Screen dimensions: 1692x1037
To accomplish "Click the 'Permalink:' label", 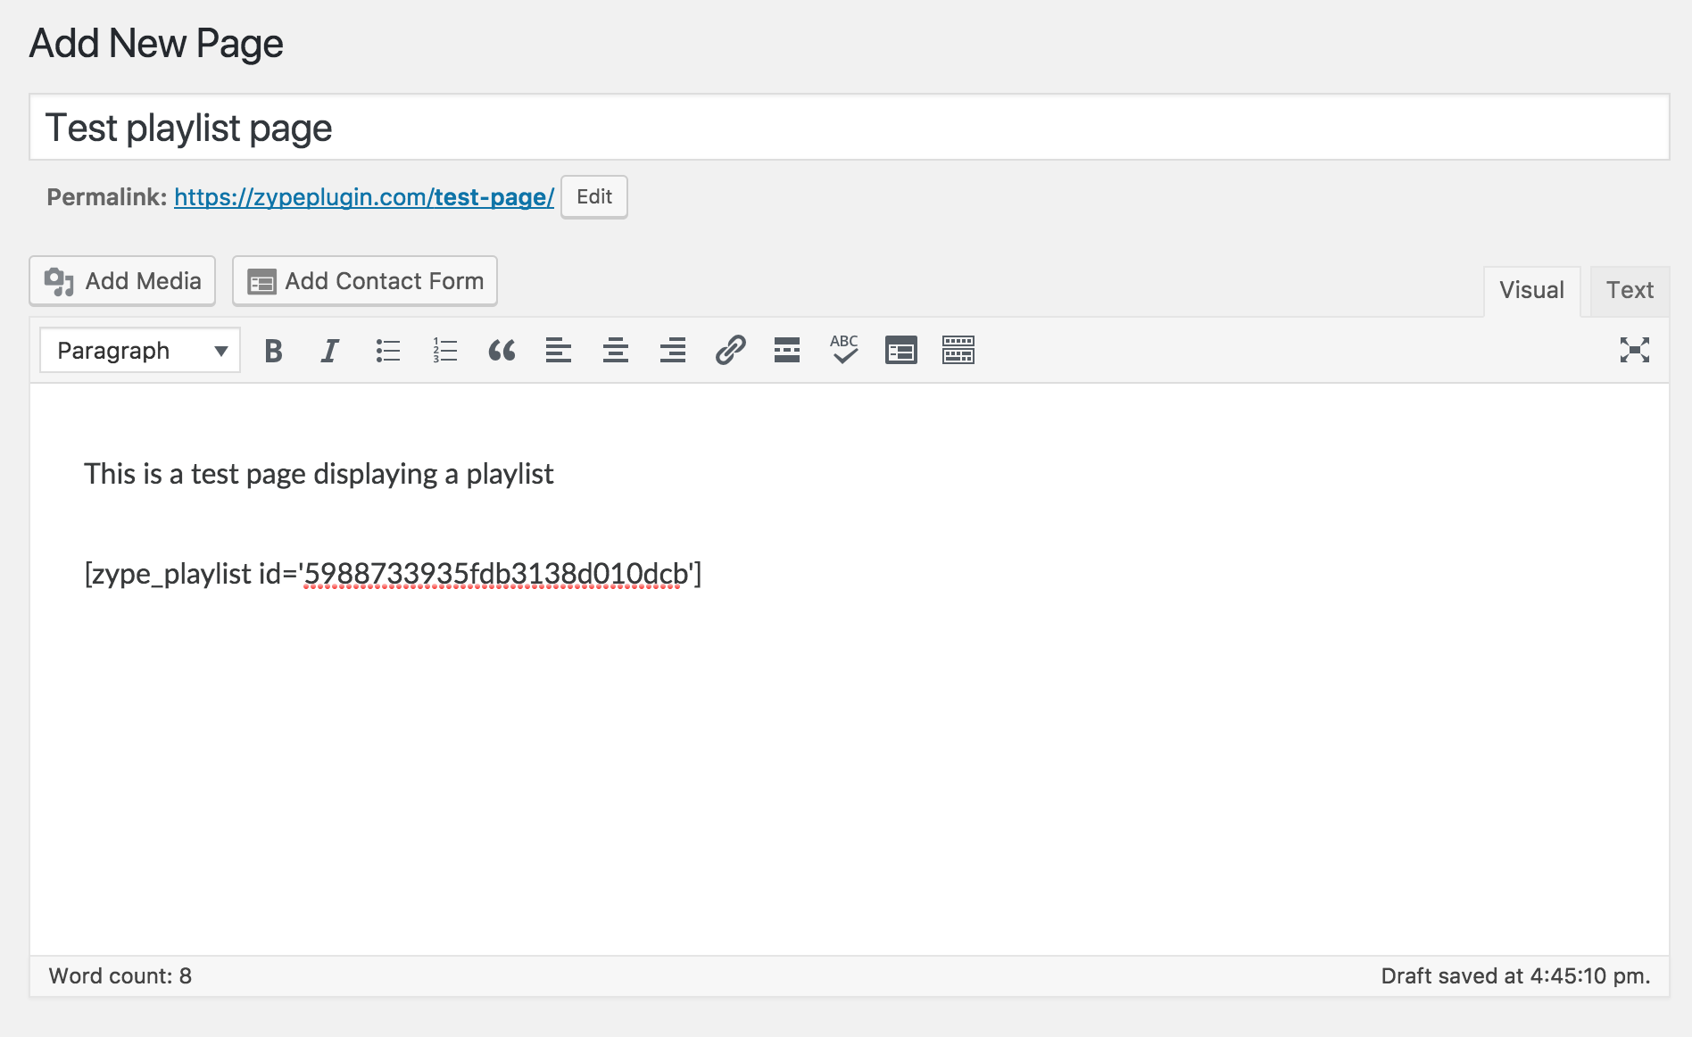I will click(107, 197).
